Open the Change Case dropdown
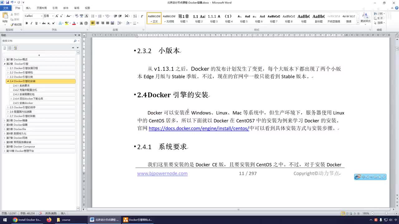 pos(69,16)
